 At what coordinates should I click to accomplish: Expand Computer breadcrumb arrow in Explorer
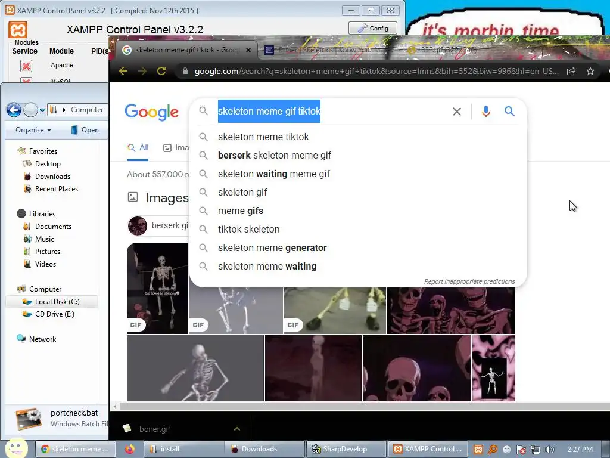tap(64, 110)
